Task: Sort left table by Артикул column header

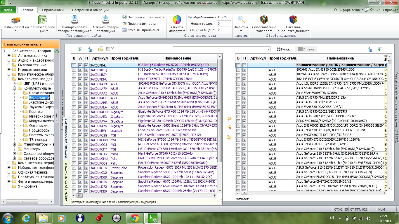Action: [x=100, y=58]
